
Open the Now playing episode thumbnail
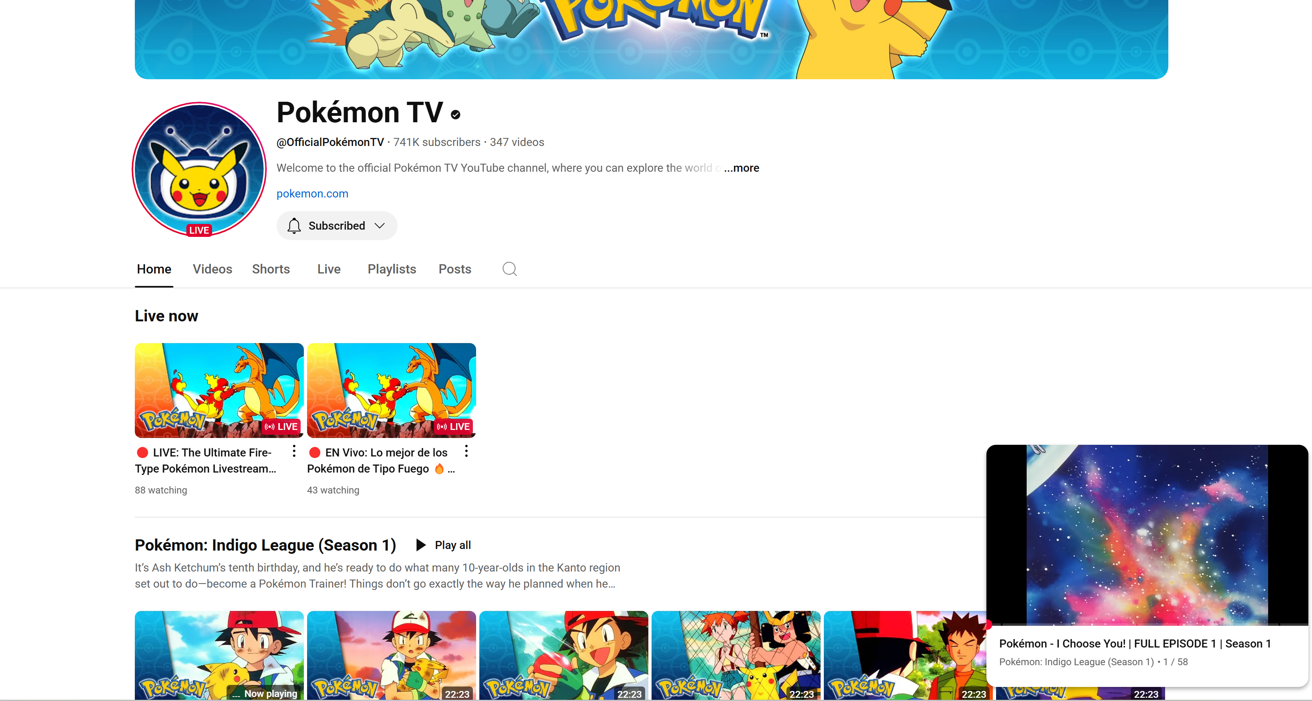219,655
